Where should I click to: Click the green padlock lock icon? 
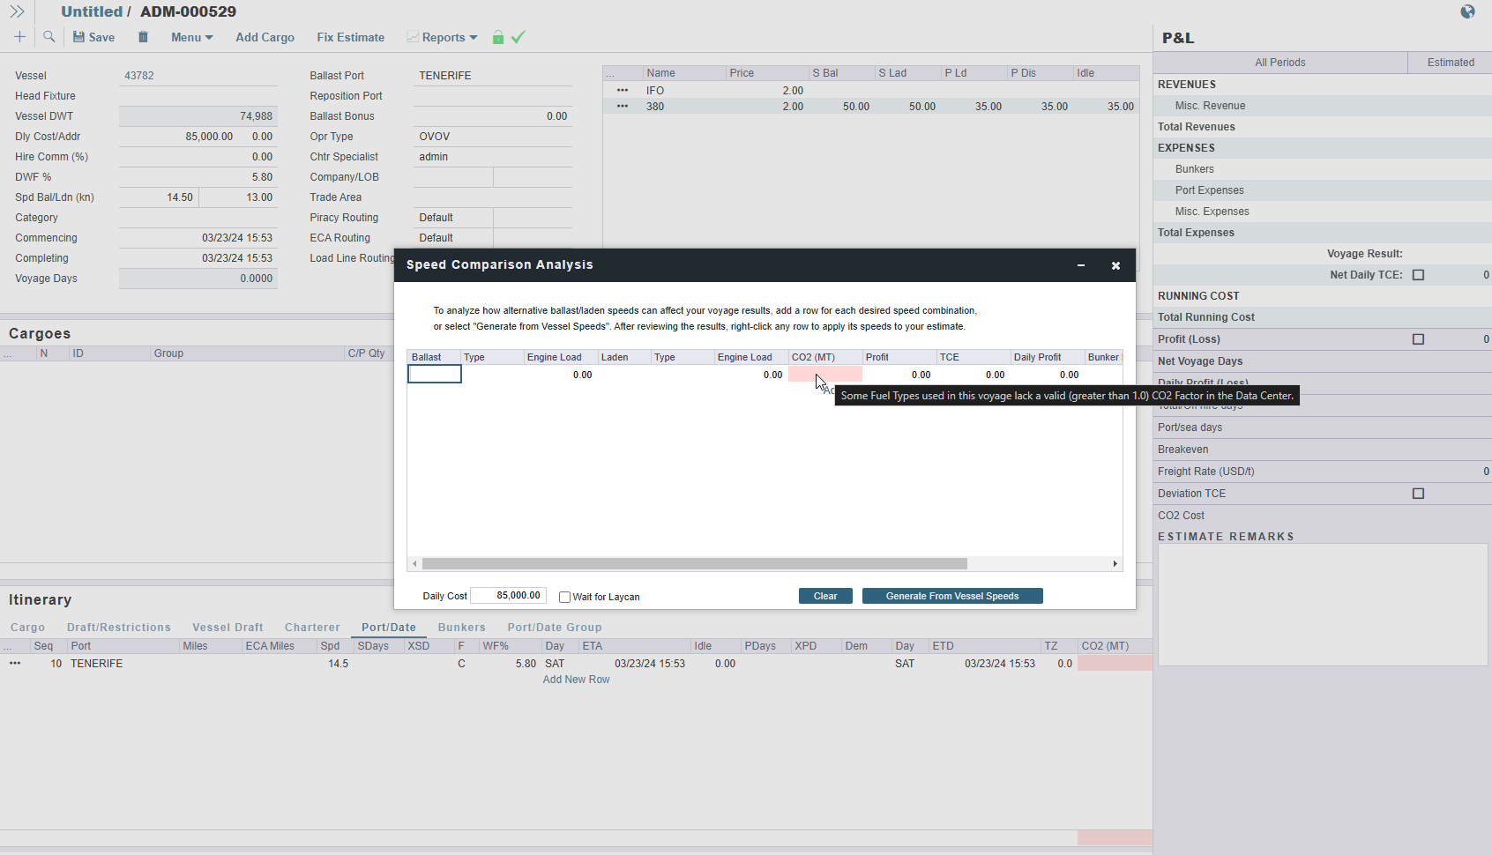coord(498,37)
